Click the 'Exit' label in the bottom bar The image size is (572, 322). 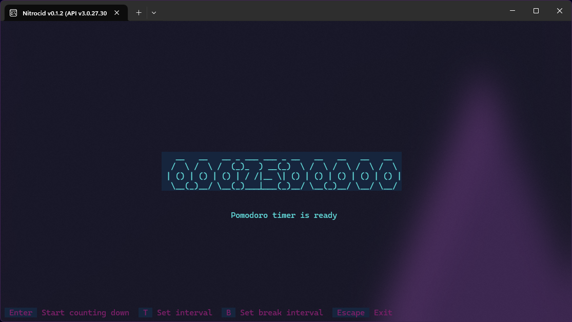coord(383,313)
